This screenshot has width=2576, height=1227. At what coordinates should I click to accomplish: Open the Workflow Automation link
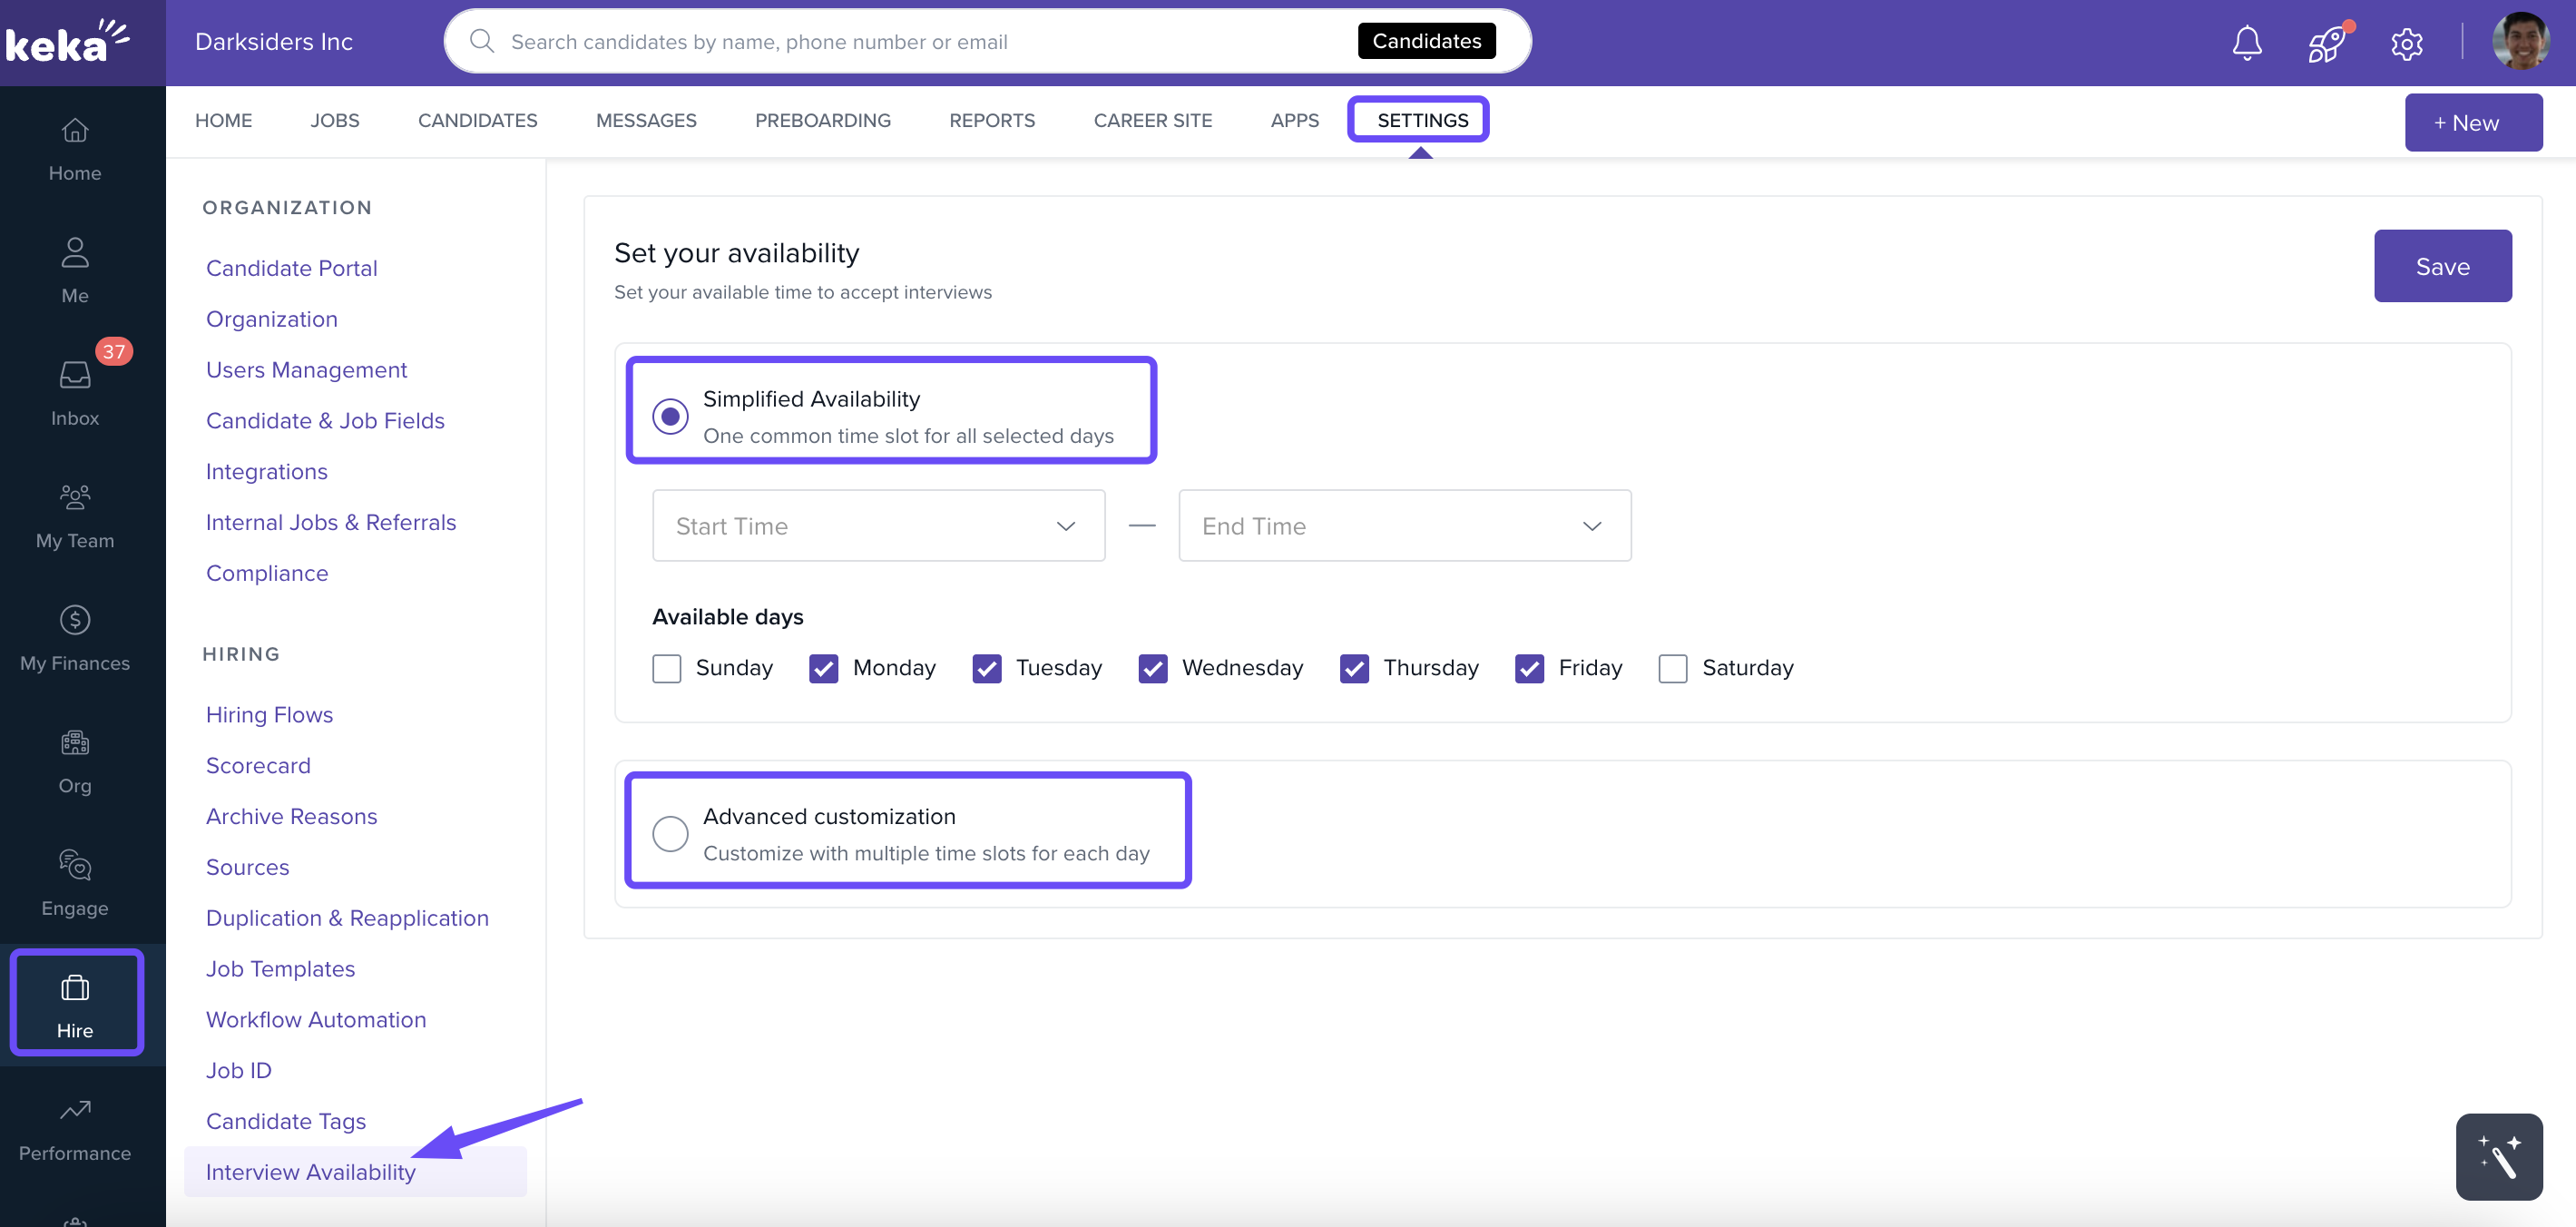click(315, 1019)
